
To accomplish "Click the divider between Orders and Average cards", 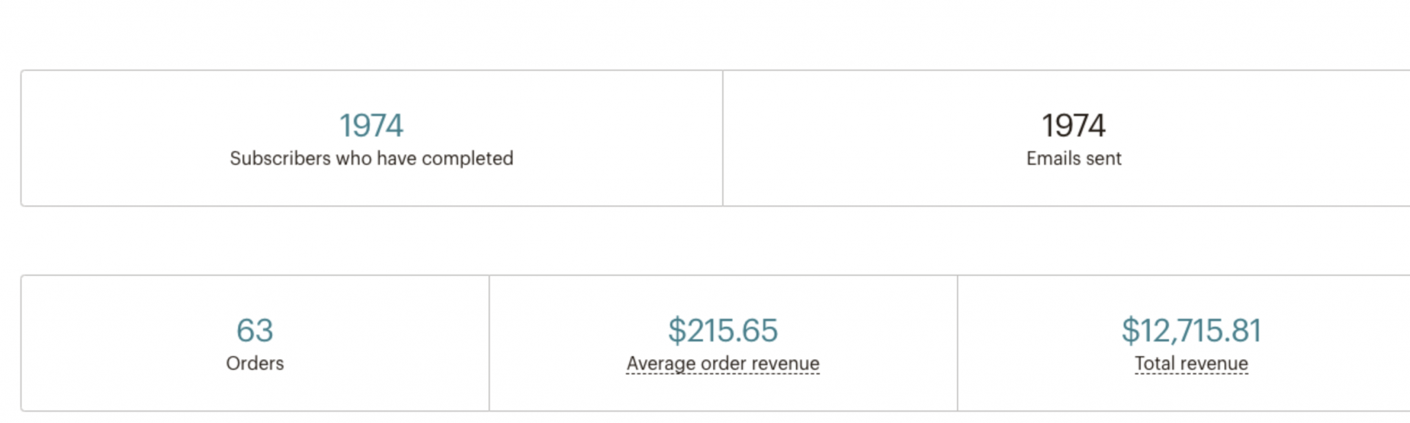I will point(490,343).
